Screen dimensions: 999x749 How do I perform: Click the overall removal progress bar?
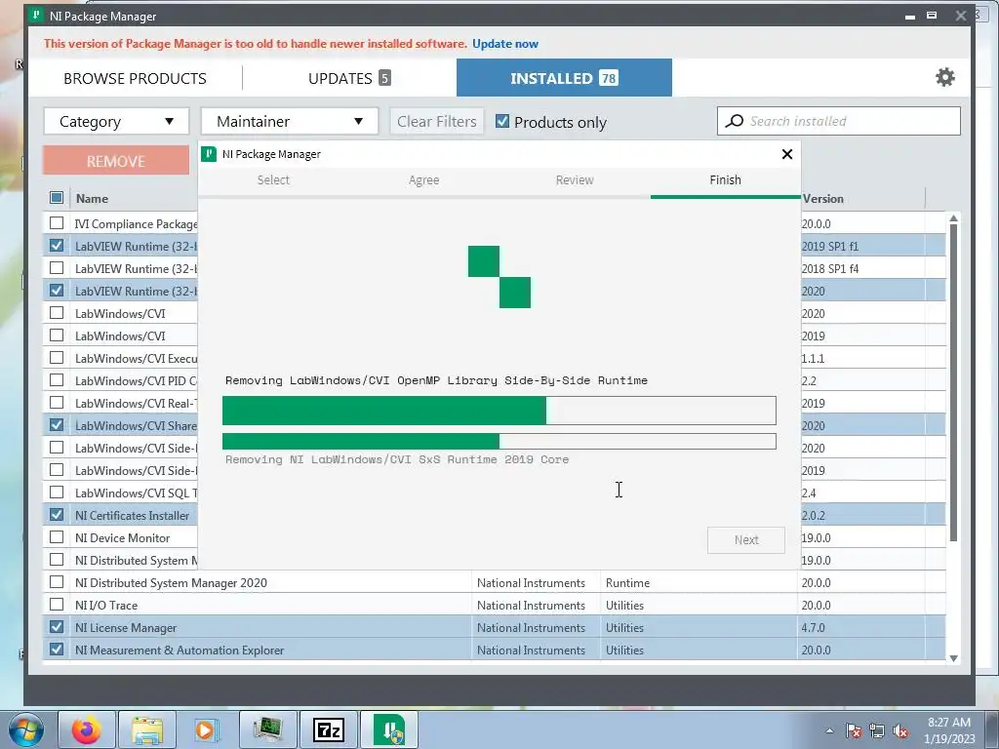[x=499, y=411]
